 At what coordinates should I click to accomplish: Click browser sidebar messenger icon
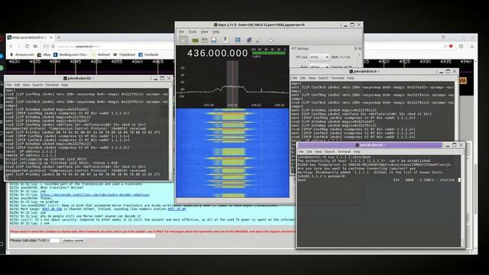pyautogui.click(x=2, y=57)
